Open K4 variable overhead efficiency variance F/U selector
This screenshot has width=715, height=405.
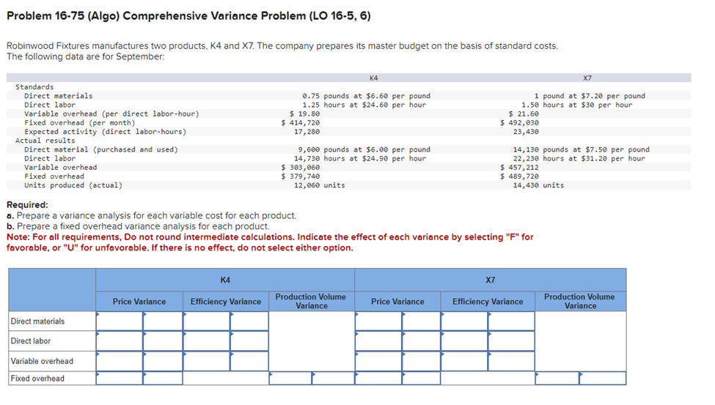tap(249, 361)
